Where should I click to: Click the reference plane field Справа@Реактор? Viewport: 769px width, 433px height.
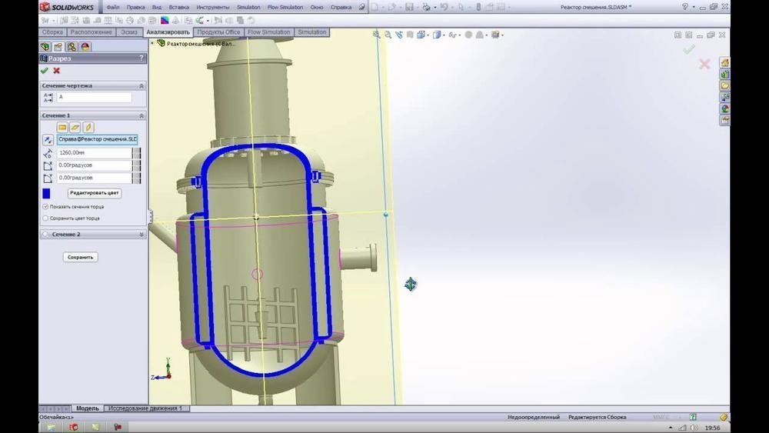(97, 139)
